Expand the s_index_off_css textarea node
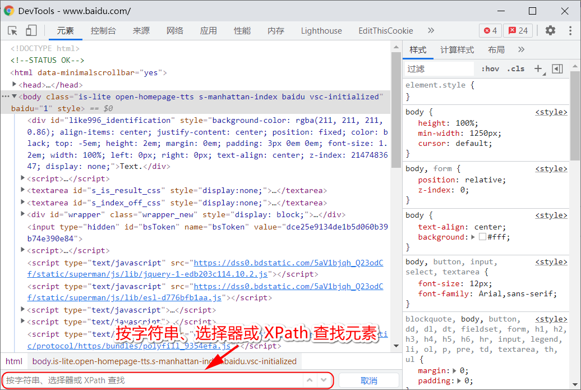Viewport: 581px width, 390px height. coord(22,202)
